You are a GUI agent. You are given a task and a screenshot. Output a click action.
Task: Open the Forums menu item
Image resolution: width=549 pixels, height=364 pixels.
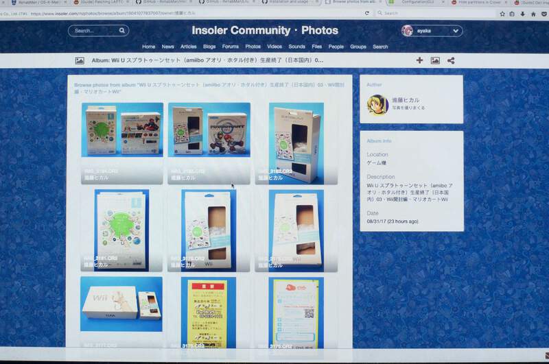click(x=231, y=47)
